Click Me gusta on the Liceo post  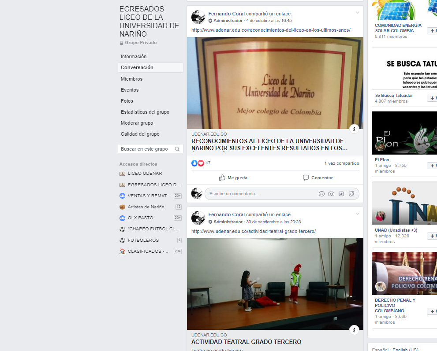[x=233, y=177]
